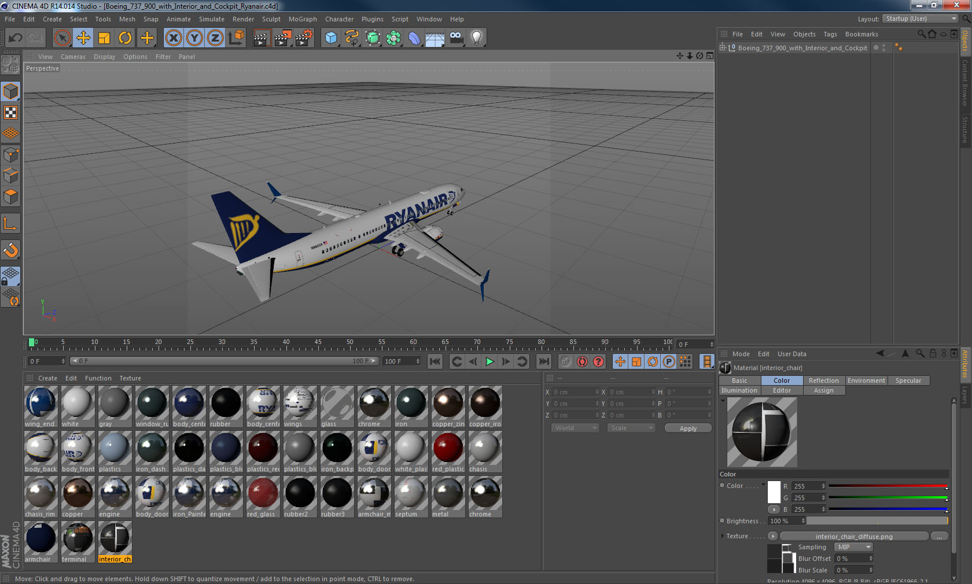Screen dimensions: 972x584
Task: Render the active view with clapperboard icon
Action: coord(262,38)
